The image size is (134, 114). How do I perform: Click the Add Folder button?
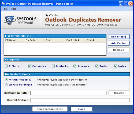pyautogui.click(x=119, y=43)
